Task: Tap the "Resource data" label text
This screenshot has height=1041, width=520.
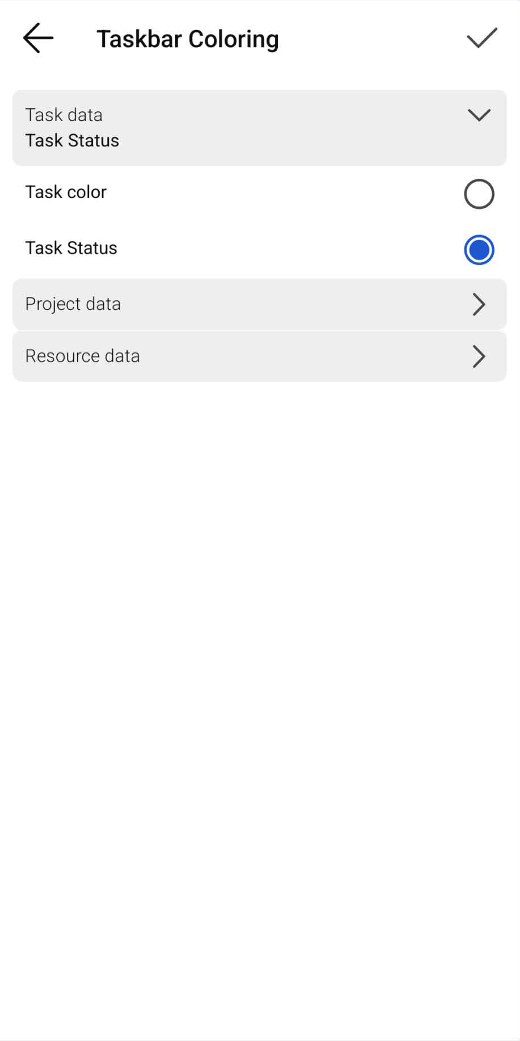Action: (x=82, y=356)
